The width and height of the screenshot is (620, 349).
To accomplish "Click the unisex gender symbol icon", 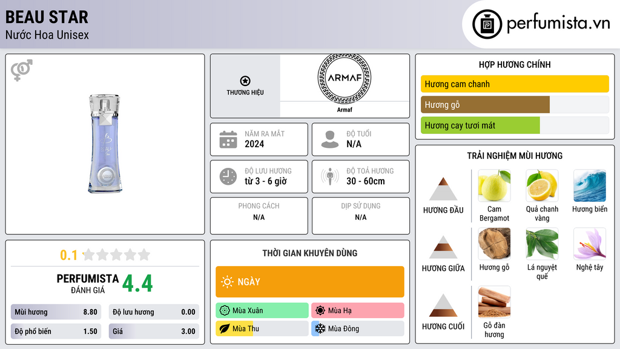I will (21, 70).
